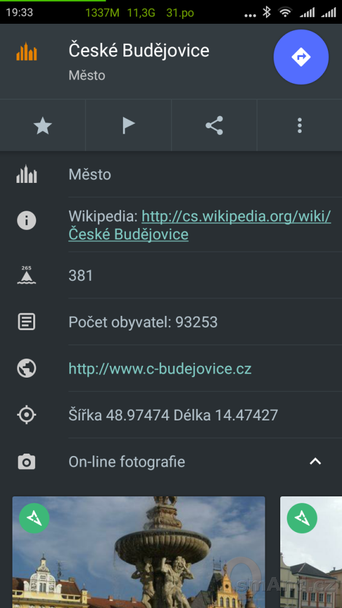Open the second partially visible photo thumbnail

tap(311, 552)
